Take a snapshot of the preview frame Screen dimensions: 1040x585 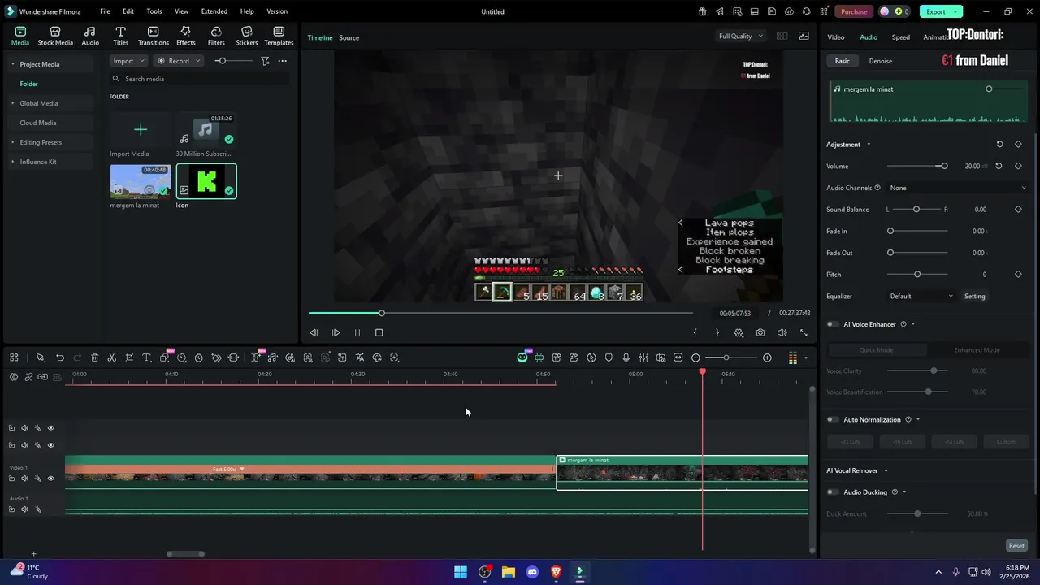[x=760, y=332]
